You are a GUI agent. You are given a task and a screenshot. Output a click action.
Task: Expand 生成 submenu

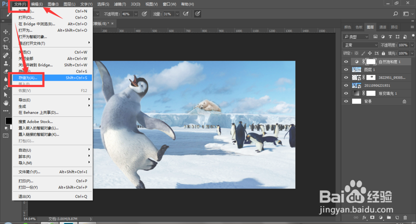(x=52, y=106)
